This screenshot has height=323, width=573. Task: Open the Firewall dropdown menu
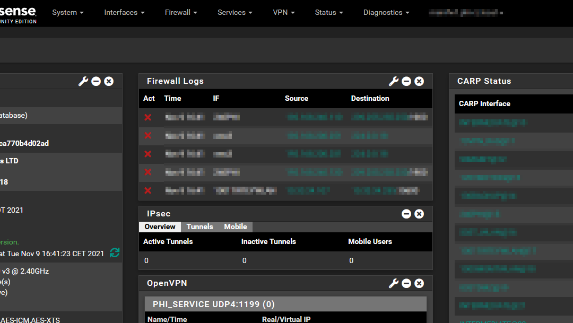point(180,12)
